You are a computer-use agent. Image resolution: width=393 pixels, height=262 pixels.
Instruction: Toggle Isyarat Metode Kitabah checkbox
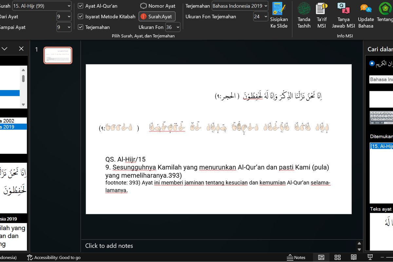(81, 16)
